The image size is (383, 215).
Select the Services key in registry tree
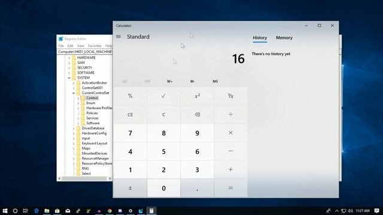[92, 118]
